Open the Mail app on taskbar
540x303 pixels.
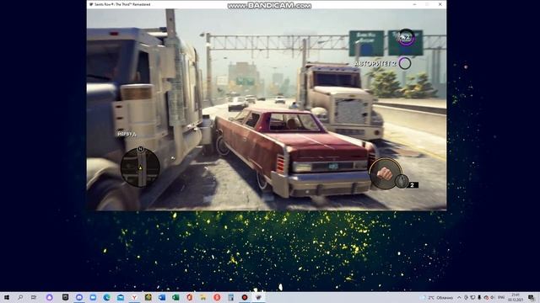click(121, 297)
